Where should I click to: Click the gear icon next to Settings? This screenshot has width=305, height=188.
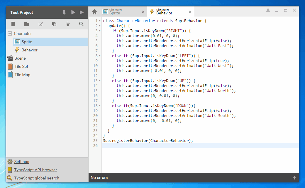[9, 162]
